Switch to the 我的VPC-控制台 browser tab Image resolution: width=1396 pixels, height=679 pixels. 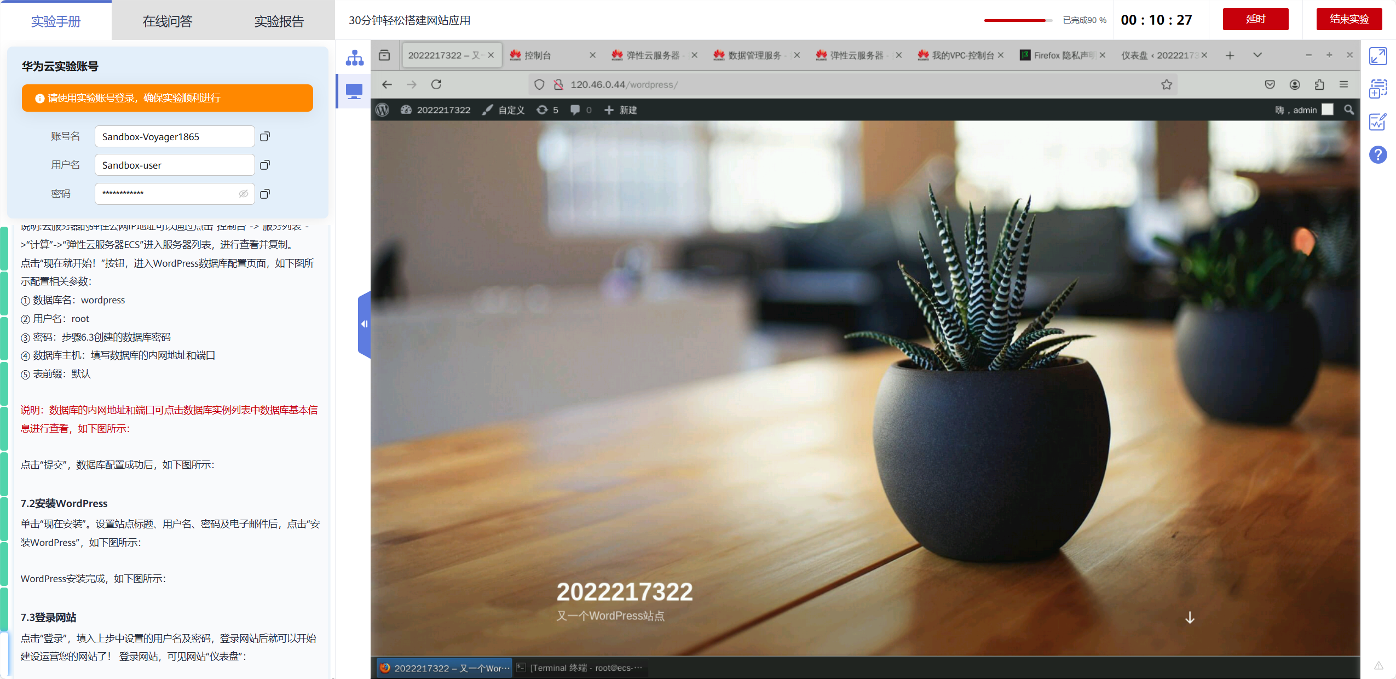pyautogui.click(x=962, y=55)
